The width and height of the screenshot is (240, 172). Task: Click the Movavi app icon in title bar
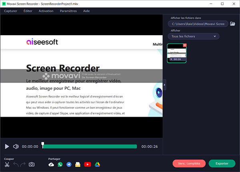pyautogui.click(x=4, y=4)
